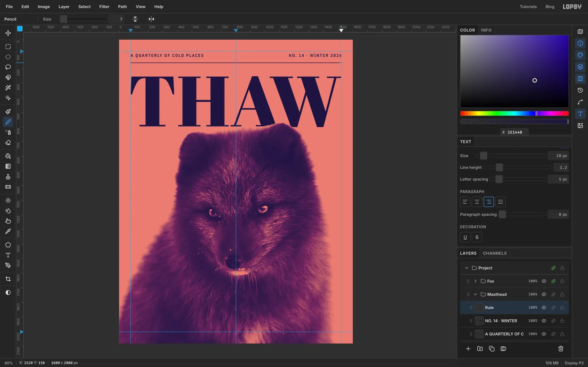
Task: Click the Letter spacing slider
Action: [517, 179]
